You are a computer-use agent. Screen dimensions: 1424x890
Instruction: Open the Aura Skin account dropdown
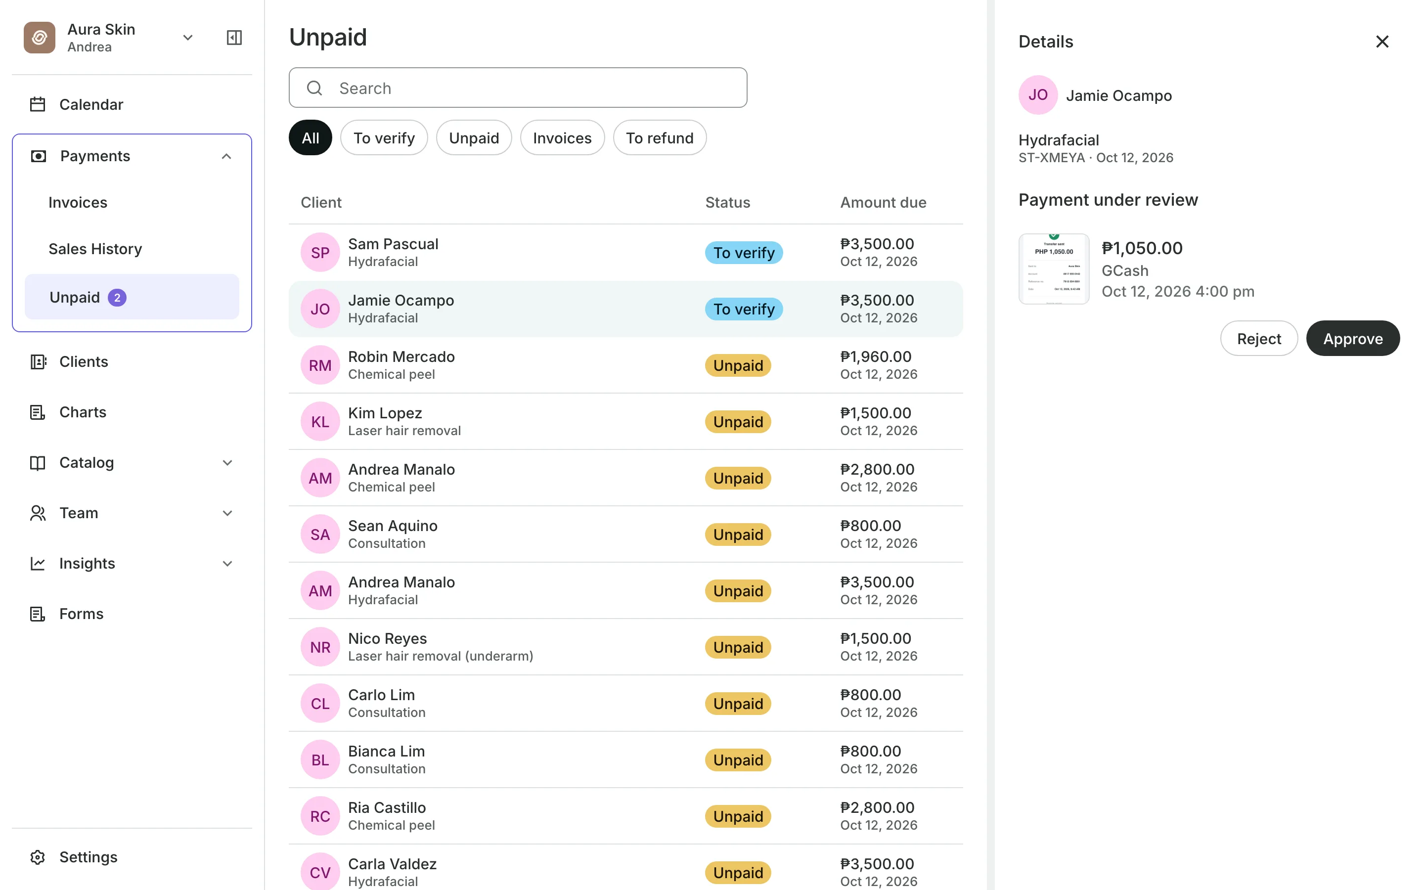188,38
